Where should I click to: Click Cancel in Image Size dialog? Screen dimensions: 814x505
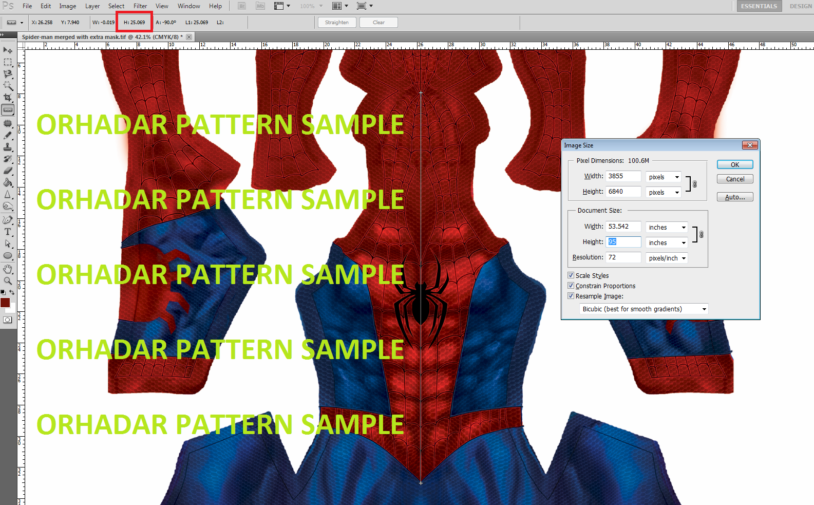735,179
